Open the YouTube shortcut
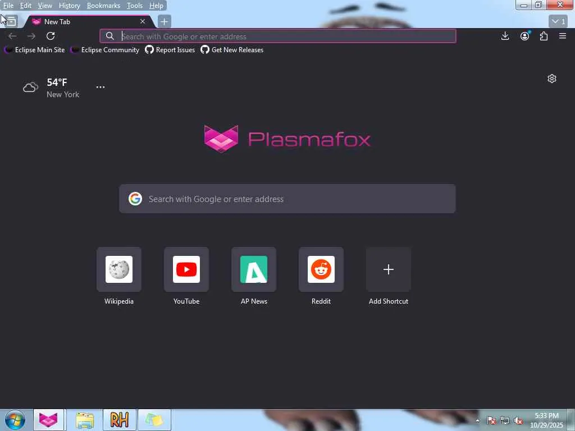Image resolution: width=575 pixels, height=431 pixels. (186, 276)
